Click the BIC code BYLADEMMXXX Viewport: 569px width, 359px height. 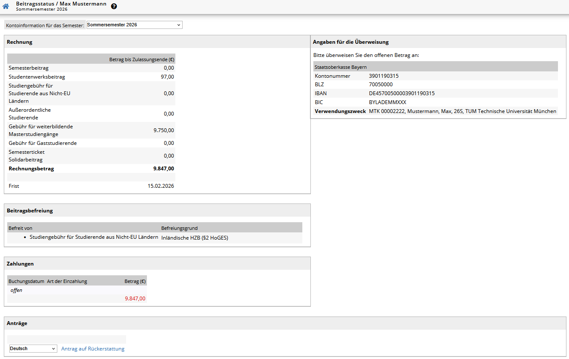[387, 102]
